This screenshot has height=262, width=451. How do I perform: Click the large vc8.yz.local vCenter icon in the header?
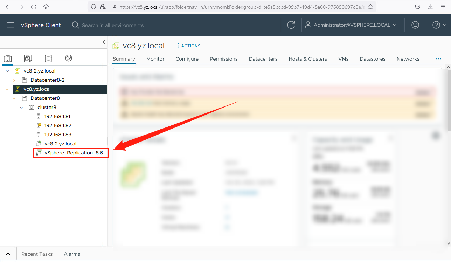coord(116,46)
